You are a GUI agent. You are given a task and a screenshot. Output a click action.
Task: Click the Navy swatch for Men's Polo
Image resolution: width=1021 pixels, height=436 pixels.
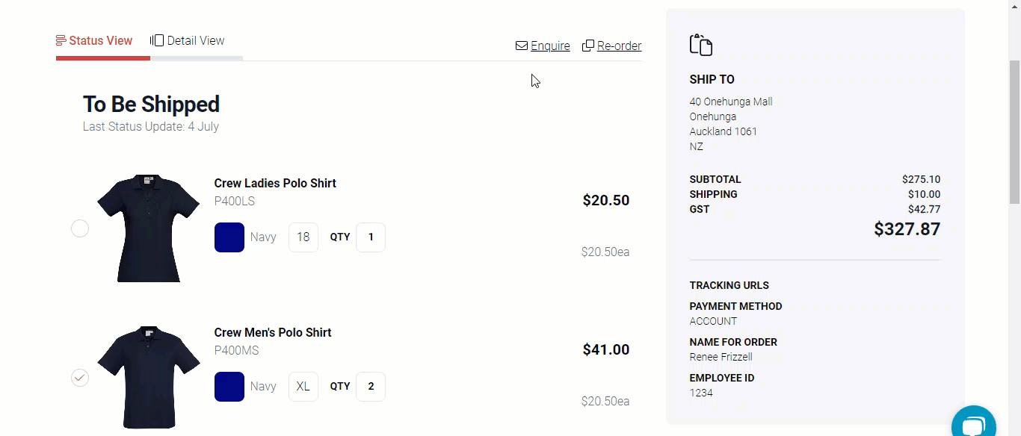229,387
